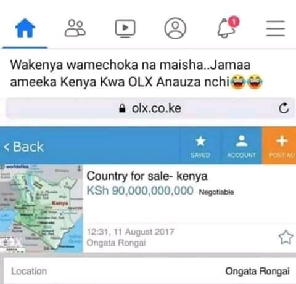Reload the olx.co.ke page
The image size is (296, 284).
coord(284,108)
